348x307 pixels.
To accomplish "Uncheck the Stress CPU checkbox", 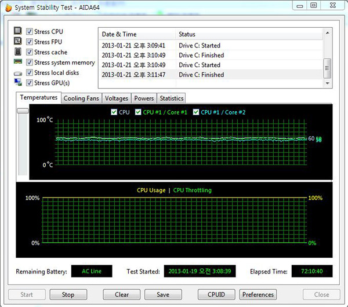I will [x=30, y=31].
